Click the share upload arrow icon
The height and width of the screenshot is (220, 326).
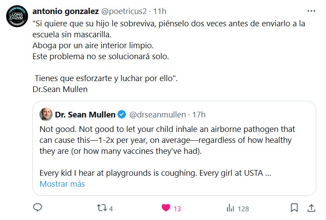pyautogui.click(x=311, y=208)
